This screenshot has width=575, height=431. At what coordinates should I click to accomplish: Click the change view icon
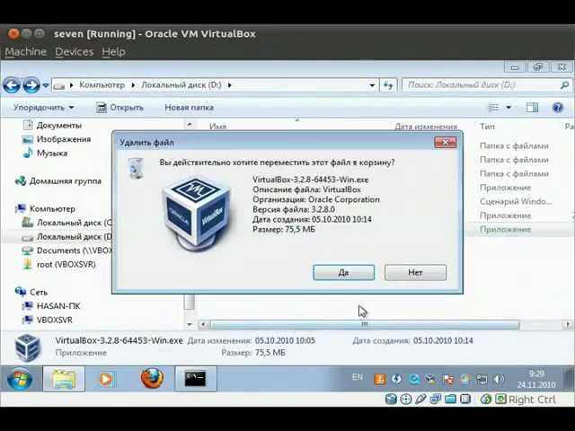click(494, 108)
